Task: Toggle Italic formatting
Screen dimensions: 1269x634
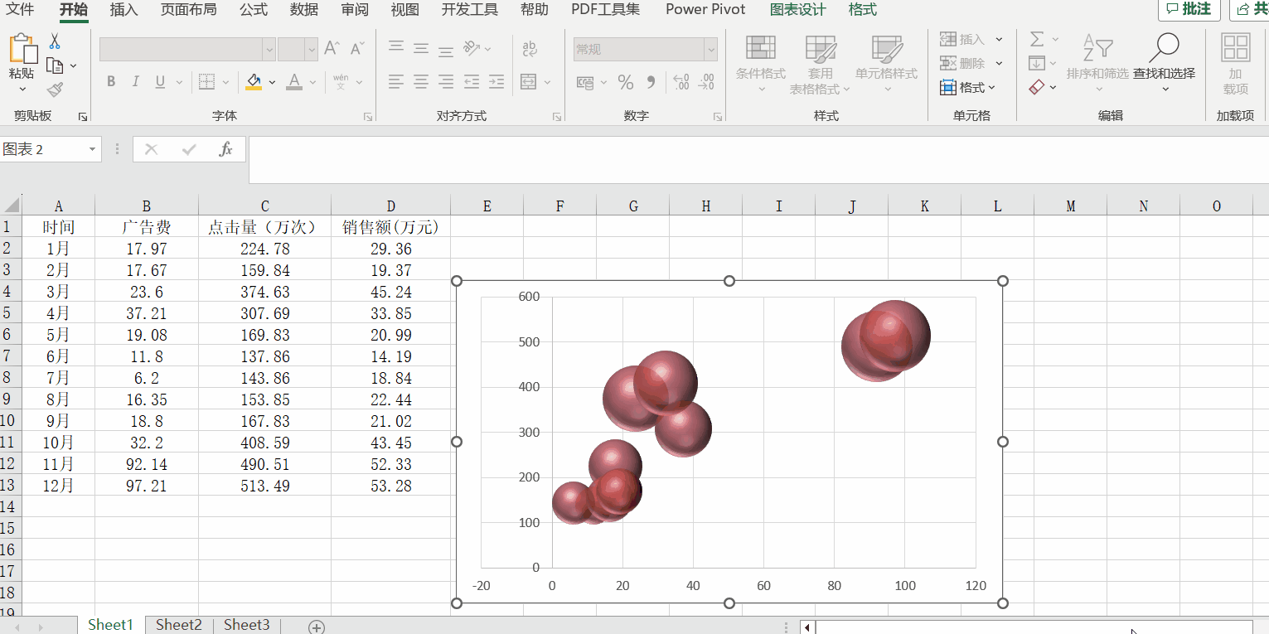Action: click(x=135, y=82)
